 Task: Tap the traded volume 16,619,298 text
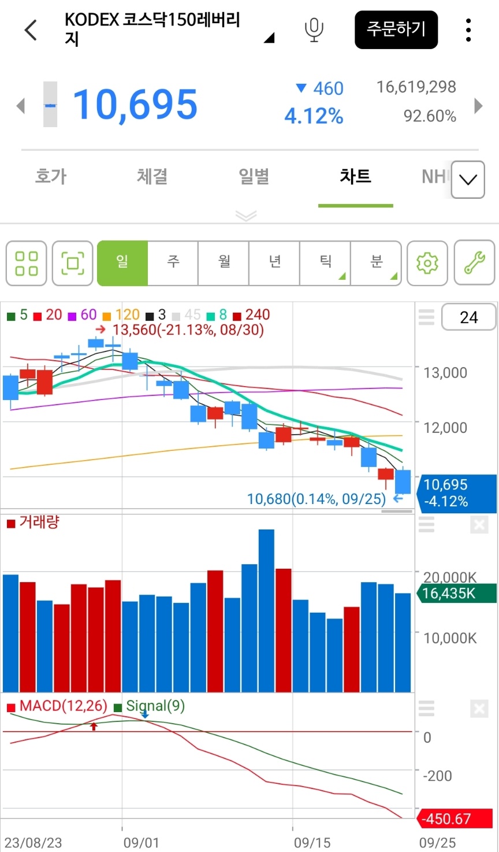(x=416, y=87)
